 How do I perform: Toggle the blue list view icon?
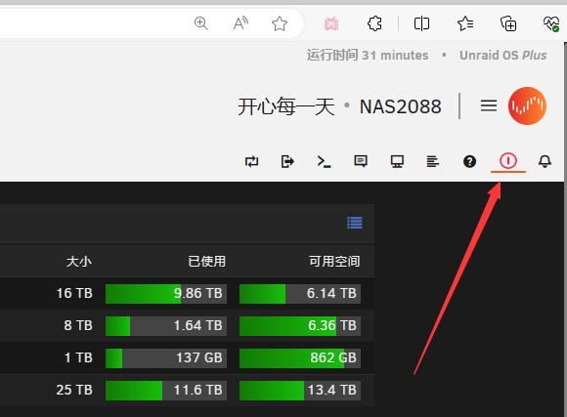tap(354, 223)
